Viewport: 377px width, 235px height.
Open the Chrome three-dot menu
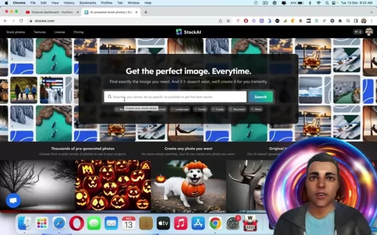point(372,21)
